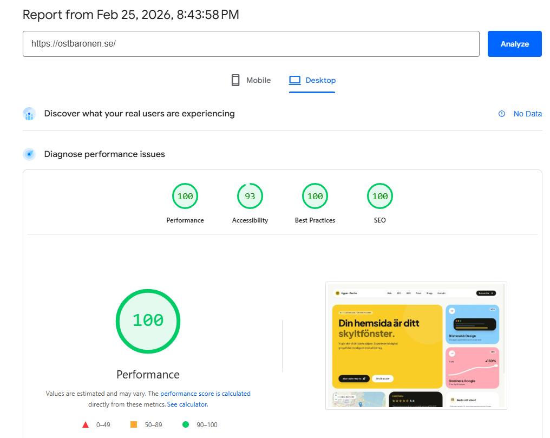The width and height of the screenshot is (550, 438).
Task: Open the No Data details
Action: click(x=527, y=114)
